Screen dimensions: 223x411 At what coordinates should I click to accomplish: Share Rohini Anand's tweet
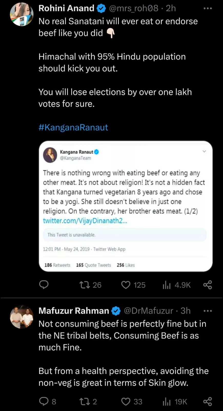click(207, 285)
